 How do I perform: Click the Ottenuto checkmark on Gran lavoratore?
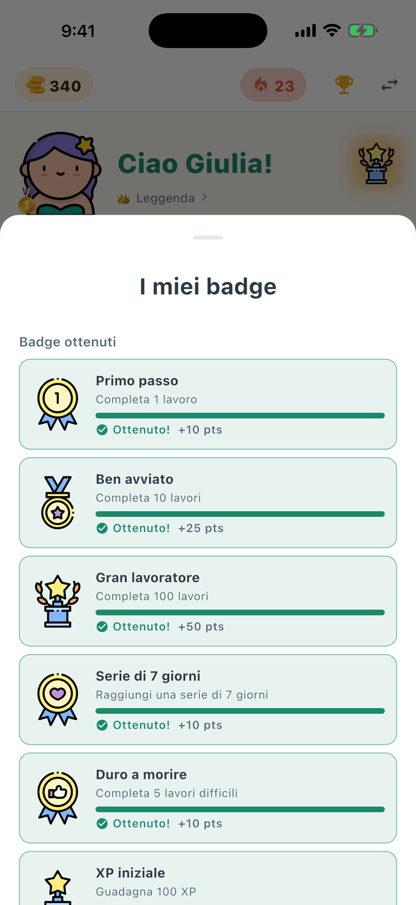(x=102, y=627)
